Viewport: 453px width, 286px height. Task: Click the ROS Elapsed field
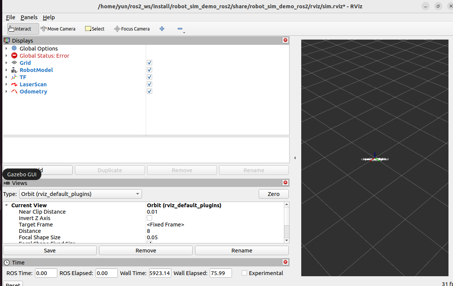click(107, 273)
